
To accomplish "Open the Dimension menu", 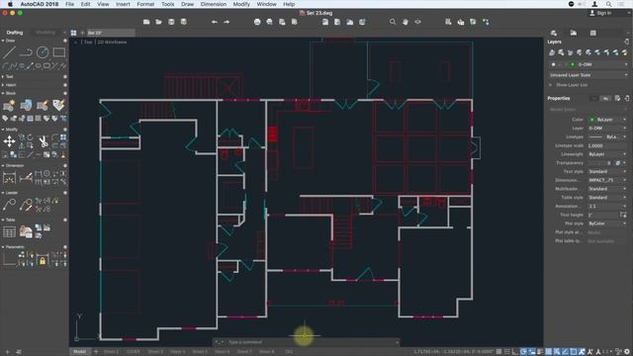I will click(x=214, y=4).
